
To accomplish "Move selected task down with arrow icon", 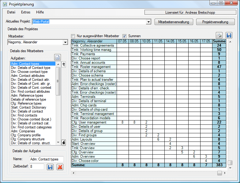I will (x=64, y=142).
